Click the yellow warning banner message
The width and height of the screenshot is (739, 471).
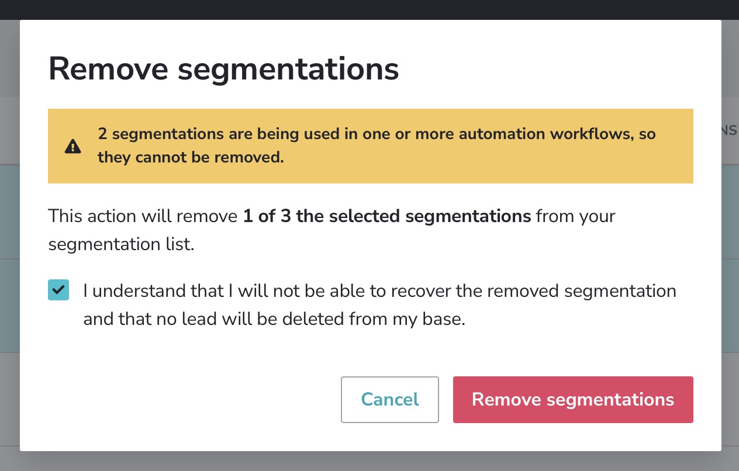point(370,146)
